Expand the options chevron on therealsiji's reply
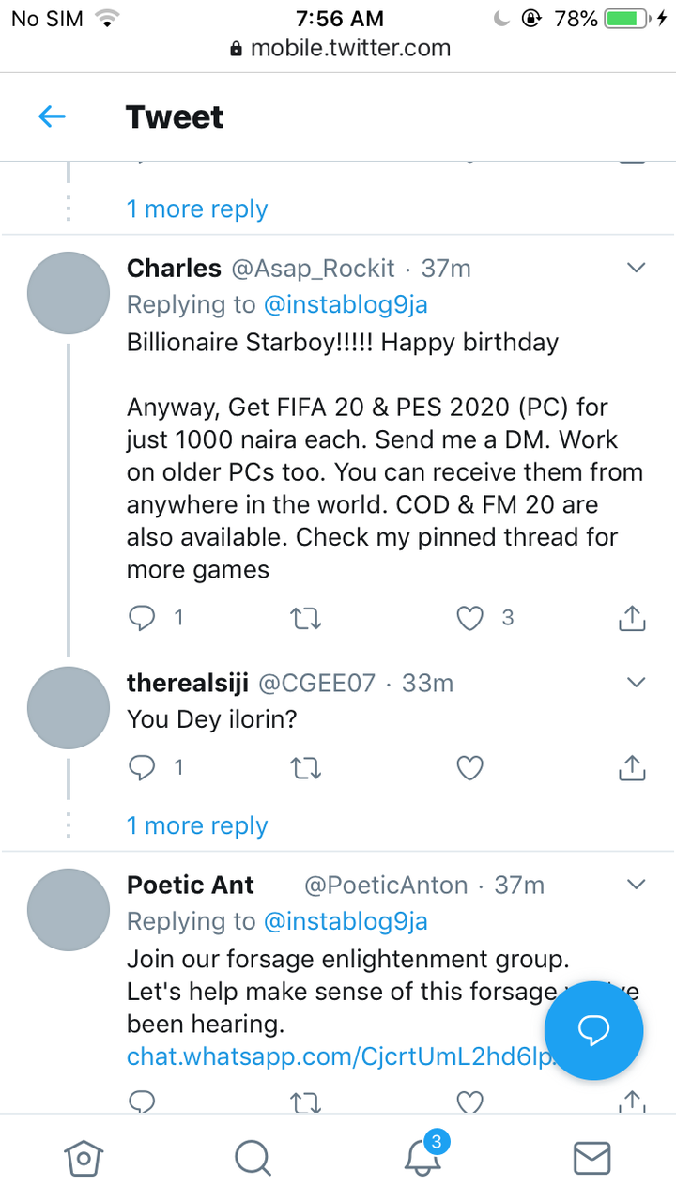Viewport: 676px width, 1202px height. coord(636,682)
